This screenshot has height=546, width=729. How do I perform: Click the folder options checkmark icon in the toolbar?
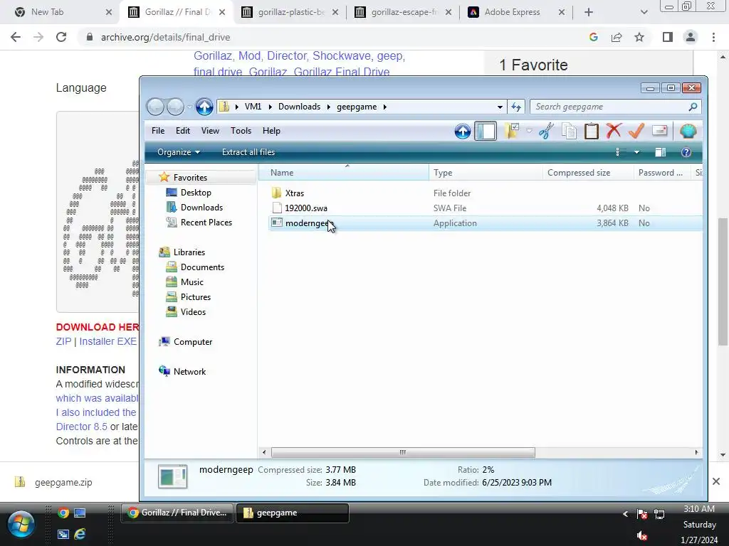coord(511,131)
